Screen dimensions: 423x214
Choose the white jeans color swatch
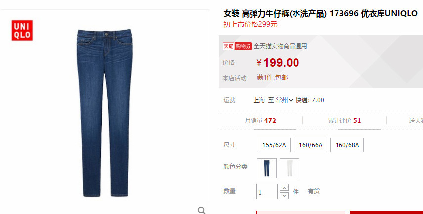click(290, 168)
